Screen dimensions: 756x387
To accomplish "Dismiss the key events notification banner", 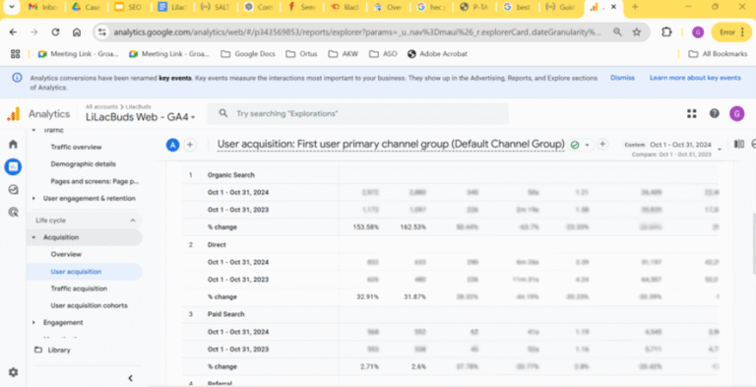I will [622, 78].
